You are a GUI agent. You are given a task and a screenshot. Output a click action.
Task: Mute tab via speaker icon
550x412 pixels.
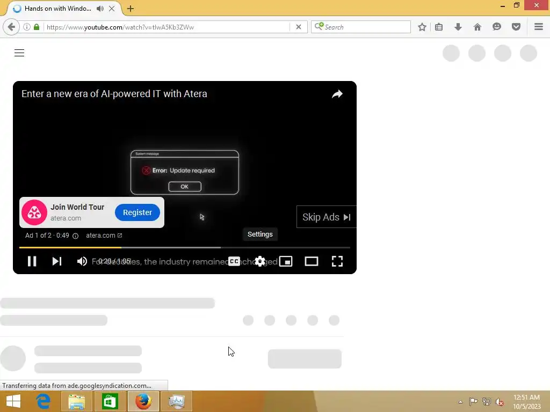coord(100,9)
